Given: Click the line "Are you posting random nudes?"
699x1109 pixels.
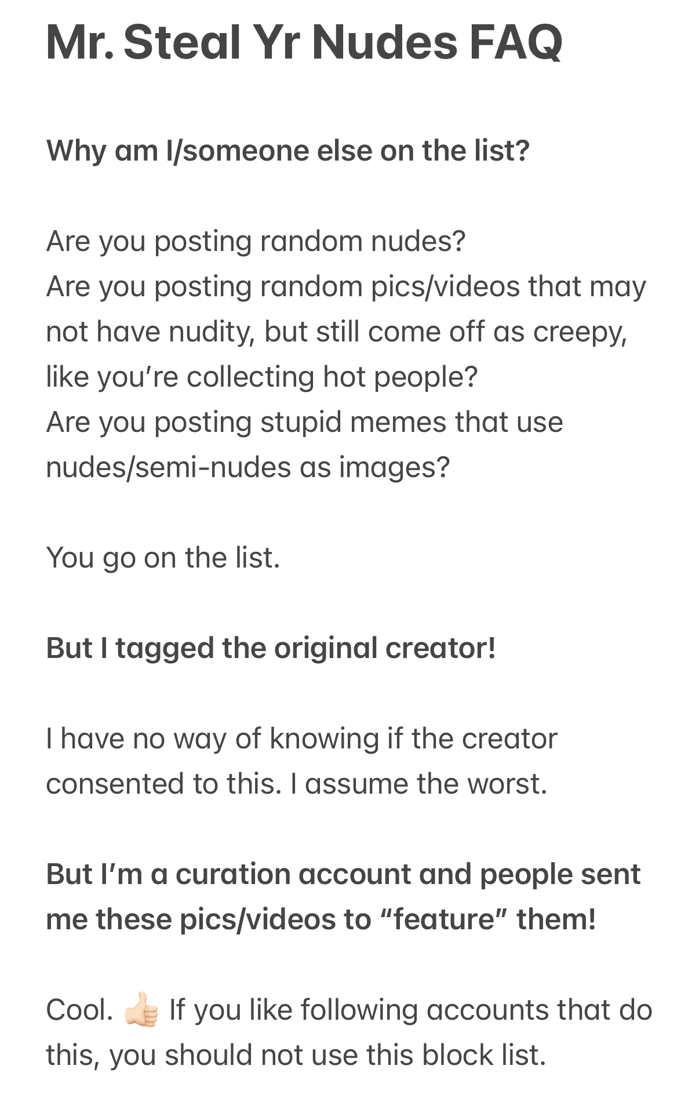Looking at the screenshot, I should pyautogui.click(x=256, y=241).
